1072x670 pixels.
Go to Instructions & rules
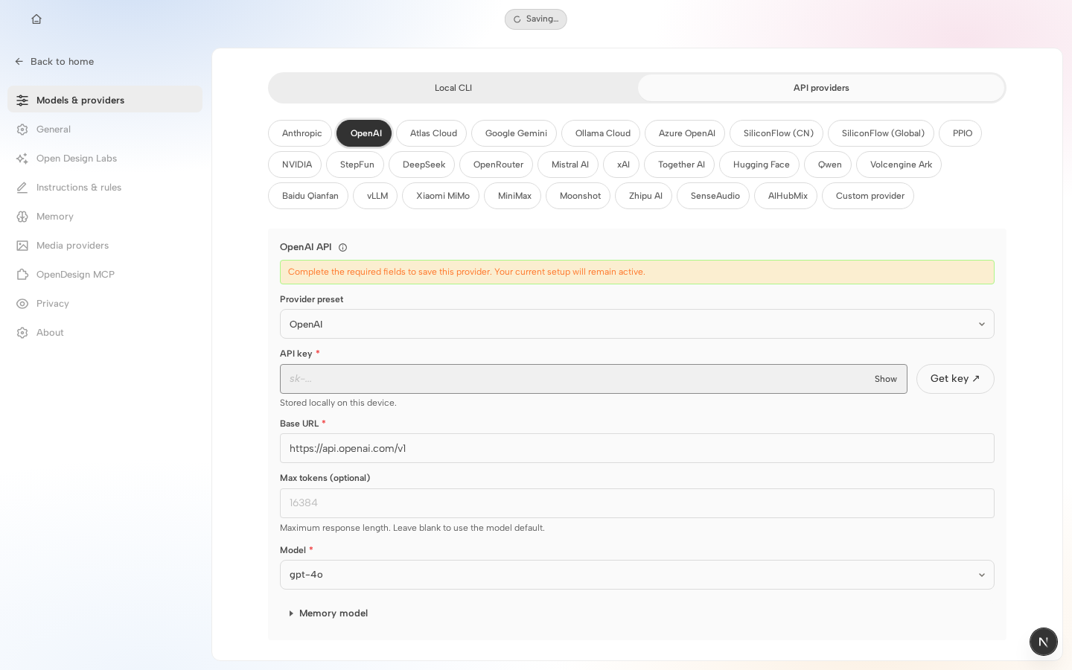pyautogui.click(x=105, y=188)
